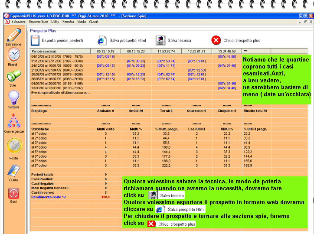Click Esporta periodi perdenti label
This screenshot has height=234, width=314.
[62, 41]
